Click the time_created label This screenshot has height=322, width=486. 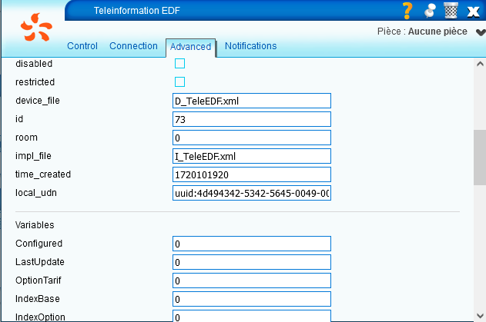click(x=43, y=174)
